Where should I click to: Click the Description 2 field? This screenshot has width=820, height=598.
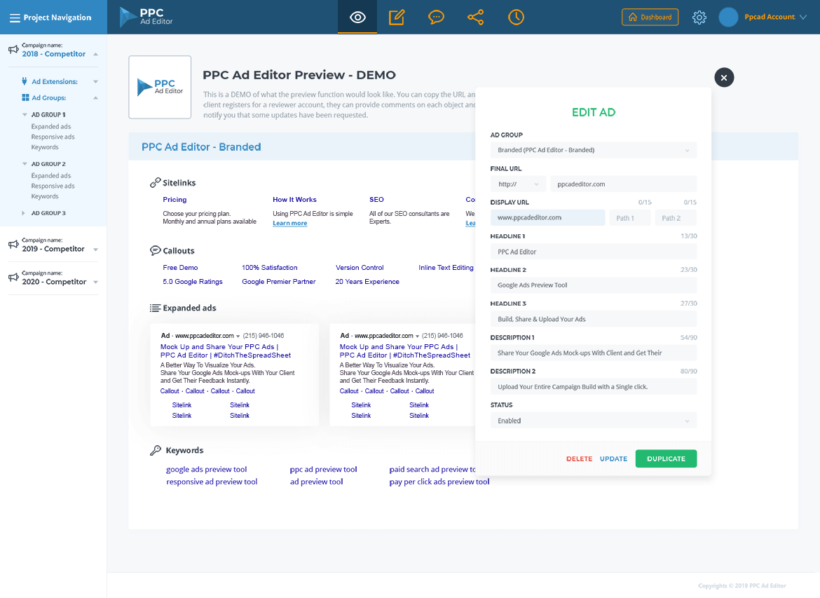coord(593,387)
